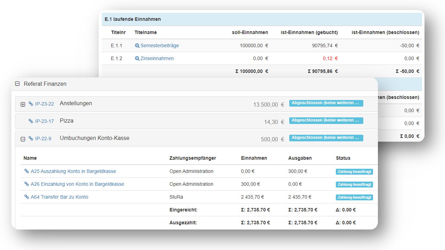Collapse the IP-22-9 Umbuchungen Konto-Kasse row
The height and width of the screenshot is (250, 445).
tap(23, 139)
